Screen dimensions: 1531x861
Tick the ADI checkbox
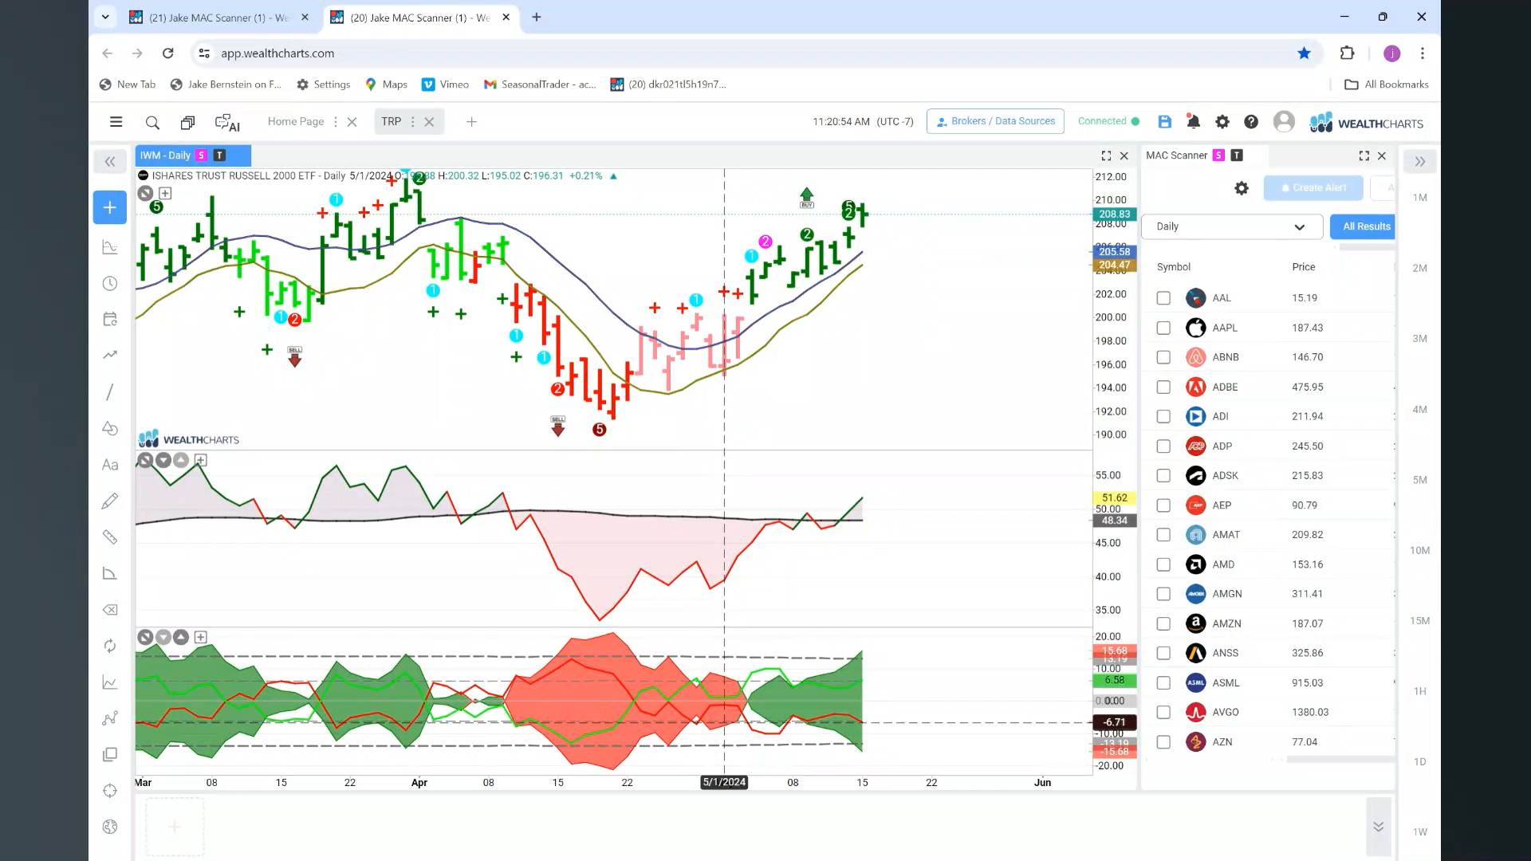point(1163,416)
